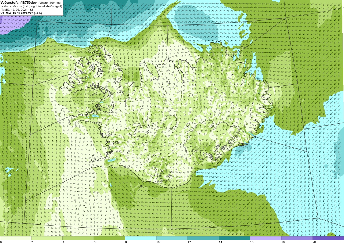Pick the cyan 10–12 m/s legend swatch
The image size is (344, 244).
click(172, 238)
